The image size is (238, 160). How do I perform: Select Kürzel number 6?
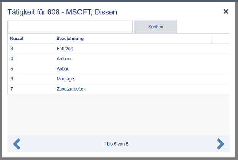point(12,79)
